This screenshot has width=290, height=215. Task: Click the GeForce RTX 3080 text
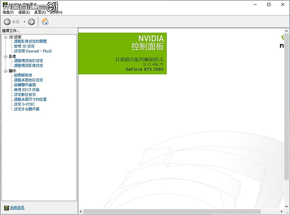coord(145,69)
